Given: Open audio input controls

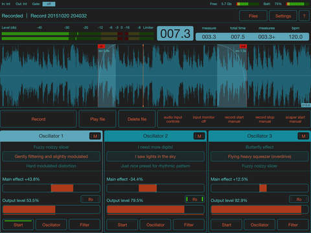Looking at the screenshot, I should point(173,119).
